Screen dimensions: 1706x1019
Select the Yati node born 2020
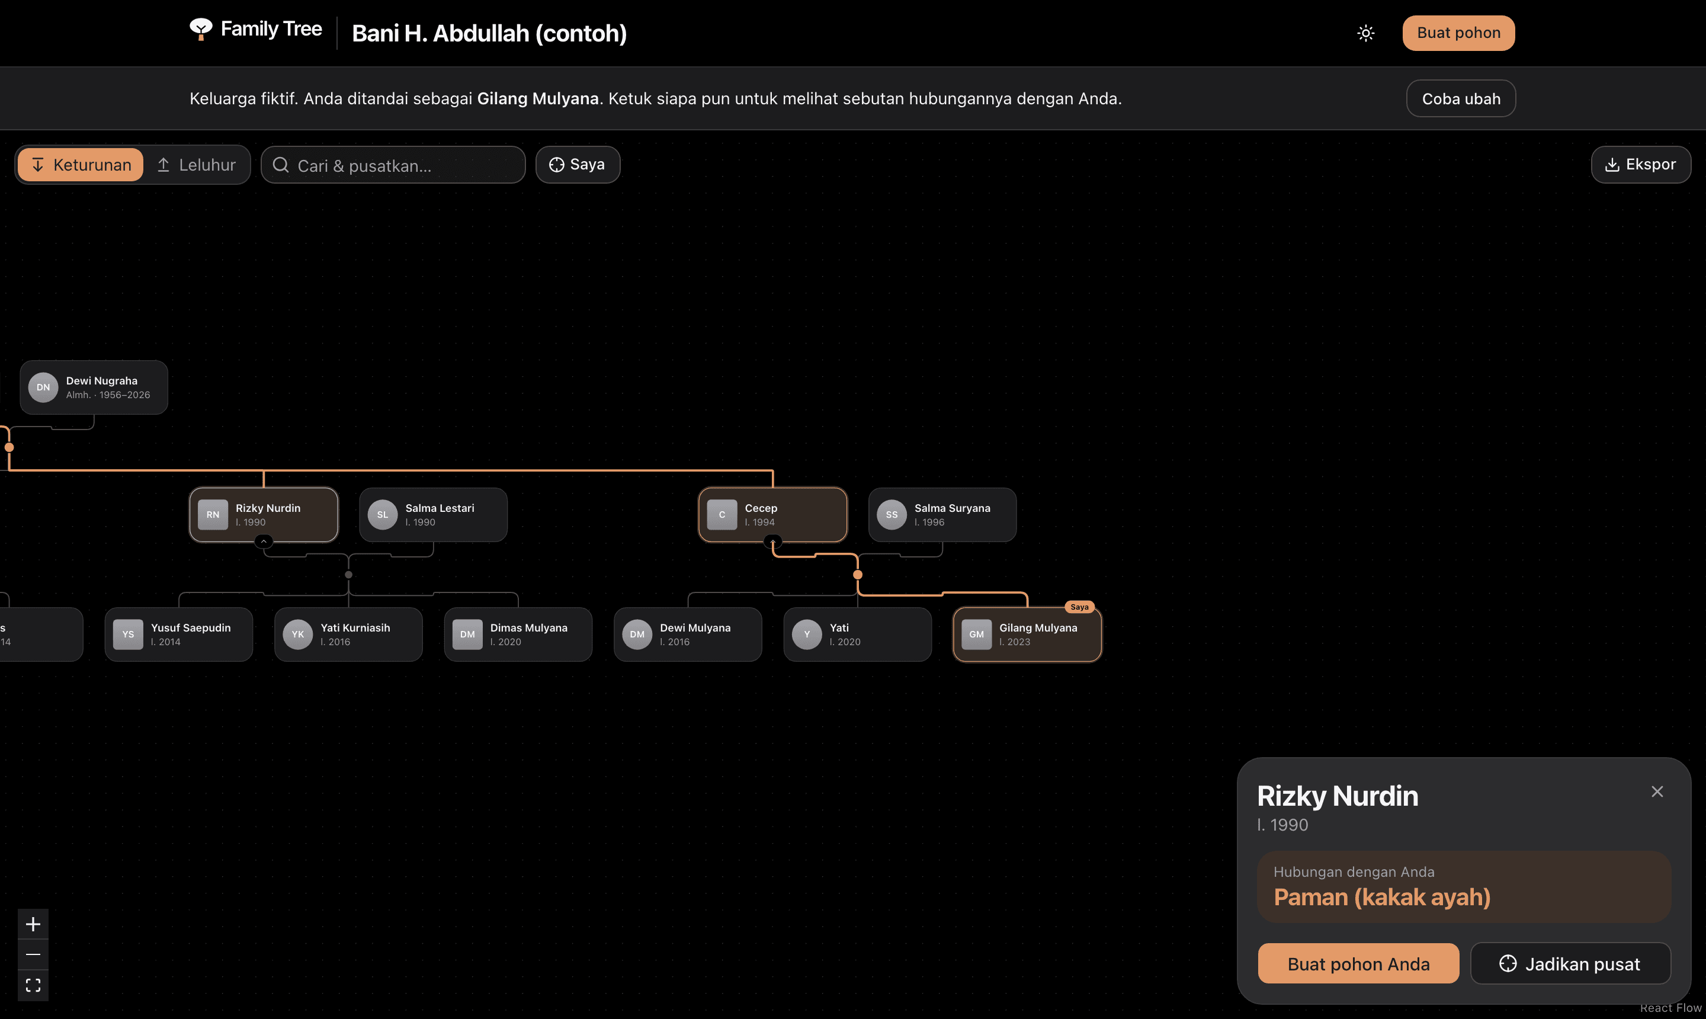tap(858, 635)
